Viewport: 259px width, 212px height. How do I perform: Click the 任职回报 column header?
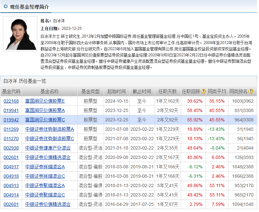point(191,92)
